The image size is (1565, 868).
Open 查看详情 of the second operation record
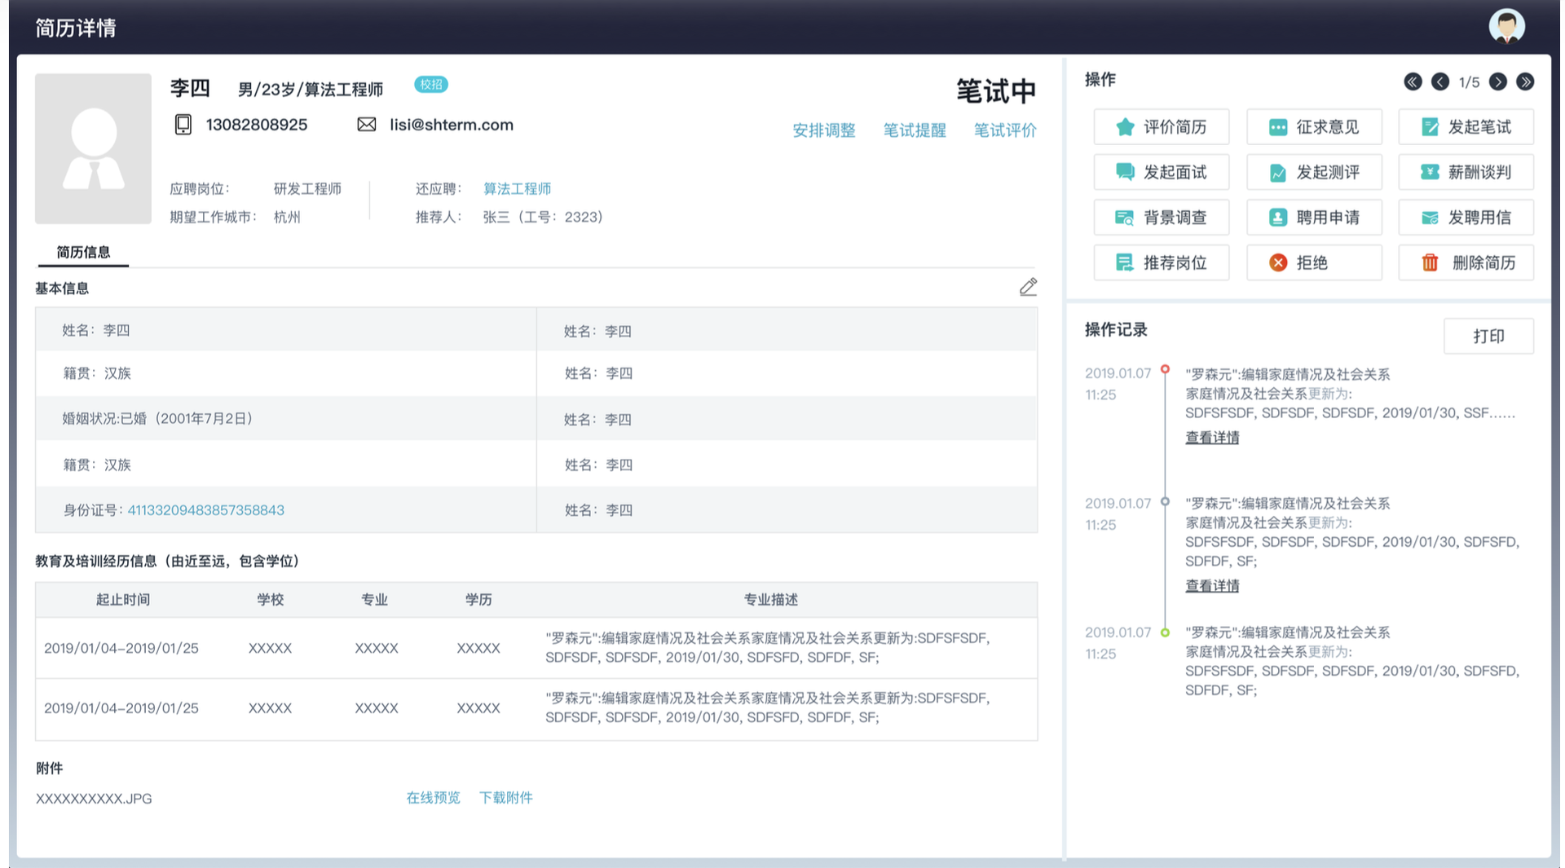(x=1212, y=586)
